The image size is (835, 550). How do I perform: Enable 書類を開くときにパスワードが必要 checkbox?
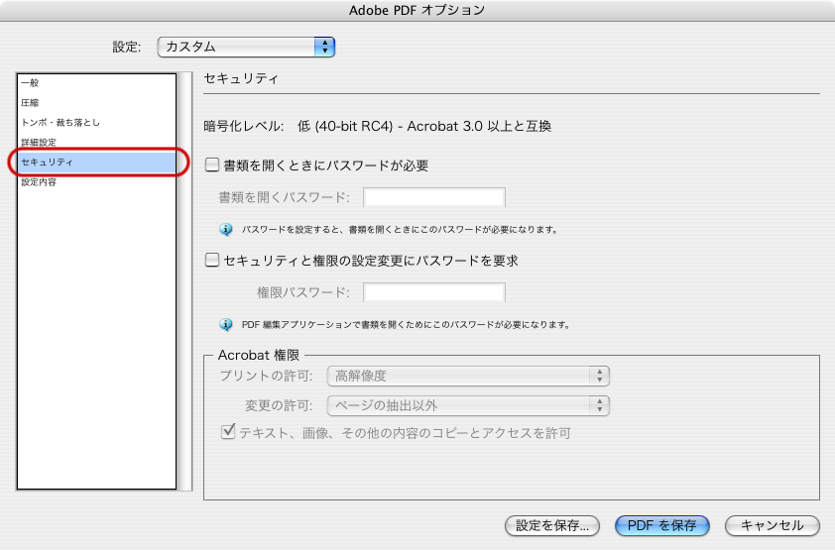click(x=212, y=165)
